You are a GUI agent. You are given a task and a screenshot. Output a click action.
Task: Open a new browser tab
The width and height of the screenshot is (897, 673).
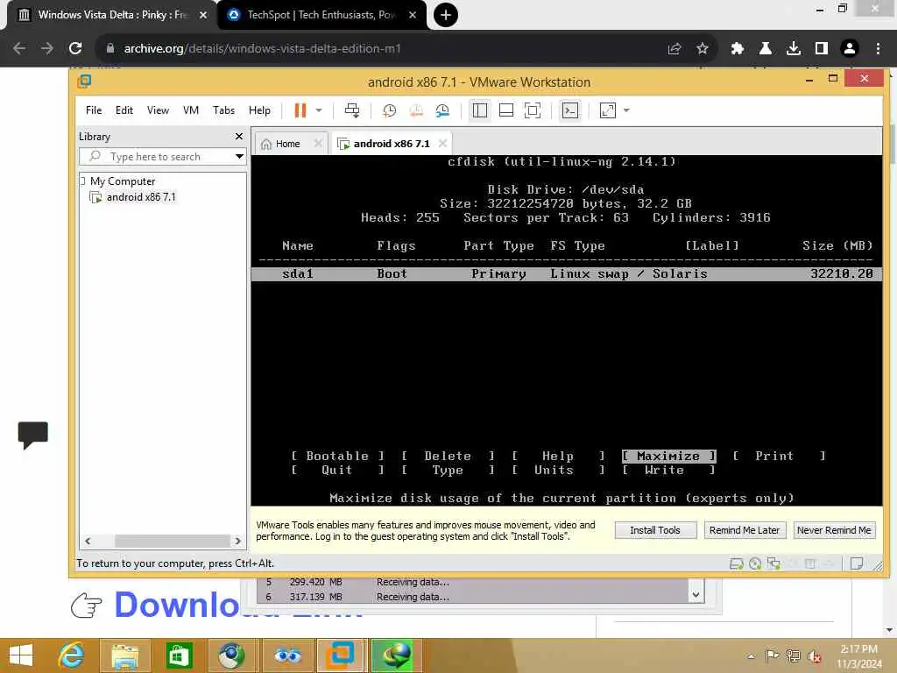click(x=446, y=15)
